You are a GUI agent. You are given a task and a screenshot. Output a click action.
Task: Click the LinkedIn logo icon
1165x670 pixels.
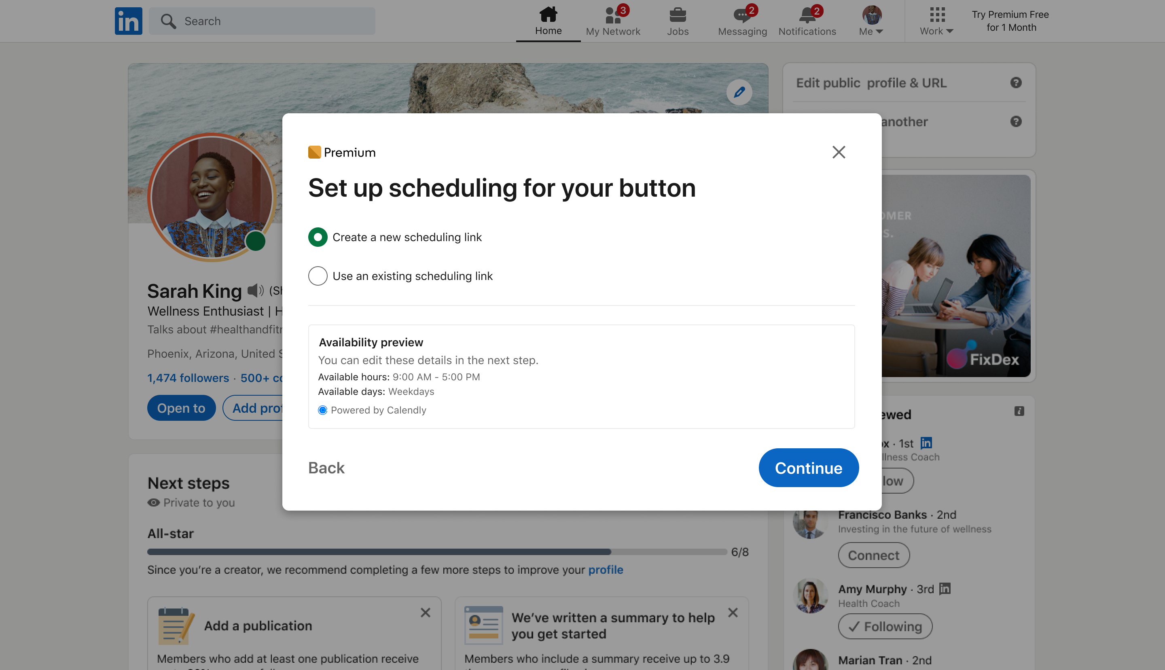click(x=128, y=21)
